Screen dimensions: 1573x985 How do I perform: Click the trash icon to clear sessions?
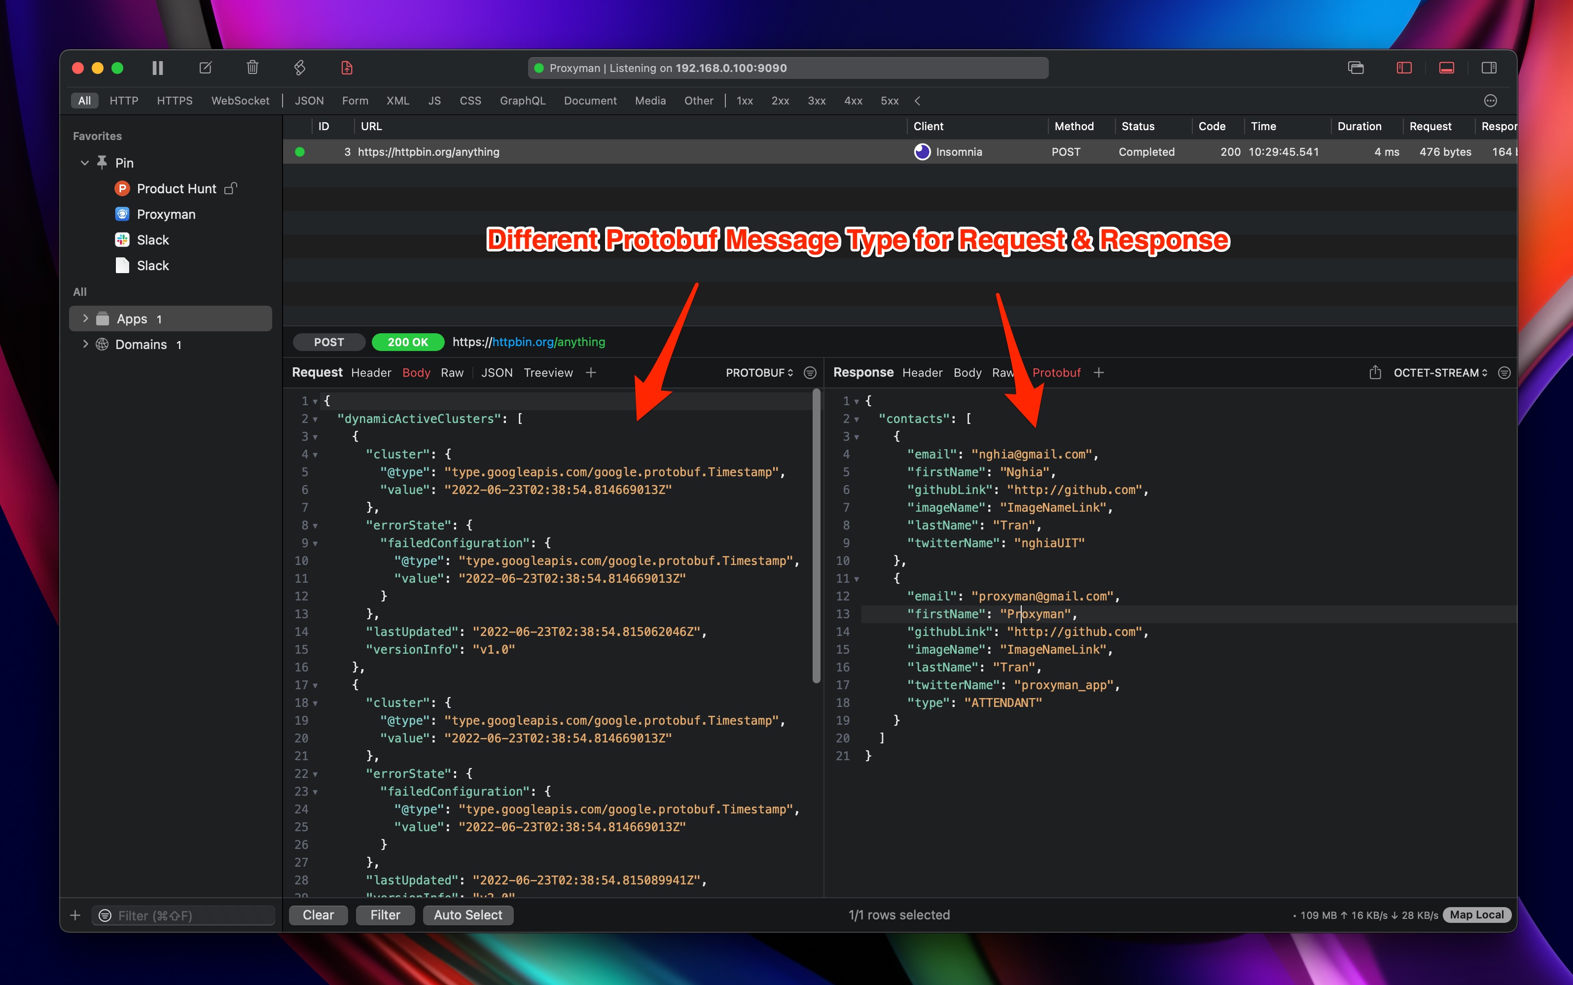click(x=253, y=68)
